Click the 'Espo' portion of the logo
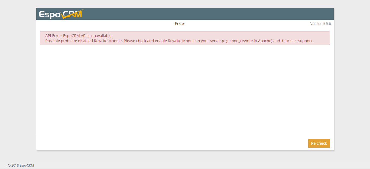This screenshot has width=370, height=169. click(x=50, y=14)
